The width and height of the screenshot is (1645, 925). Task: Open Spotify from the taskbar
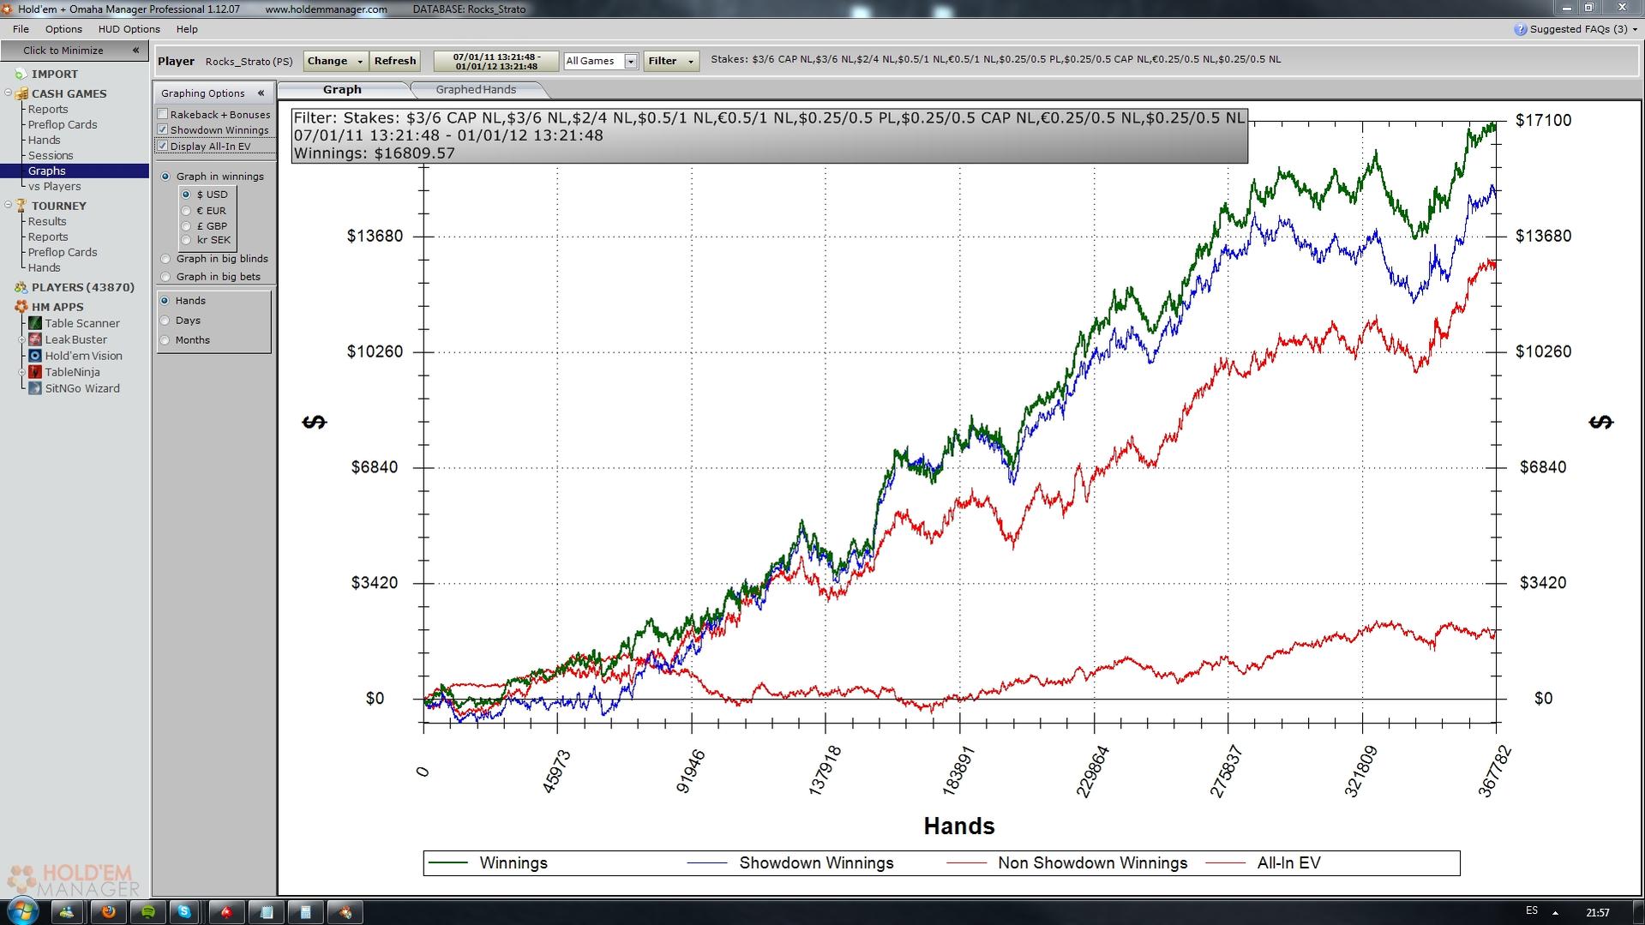pyautogui.click(x=147, y=912)
